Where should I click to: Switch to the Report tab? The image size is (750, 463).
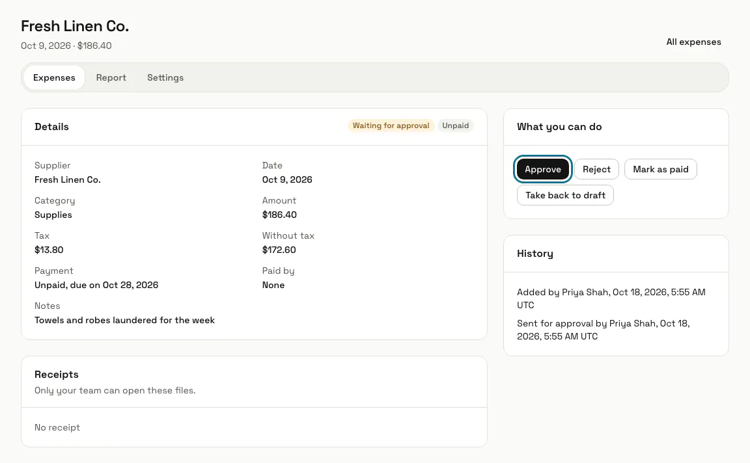click(x=111, y=77)
